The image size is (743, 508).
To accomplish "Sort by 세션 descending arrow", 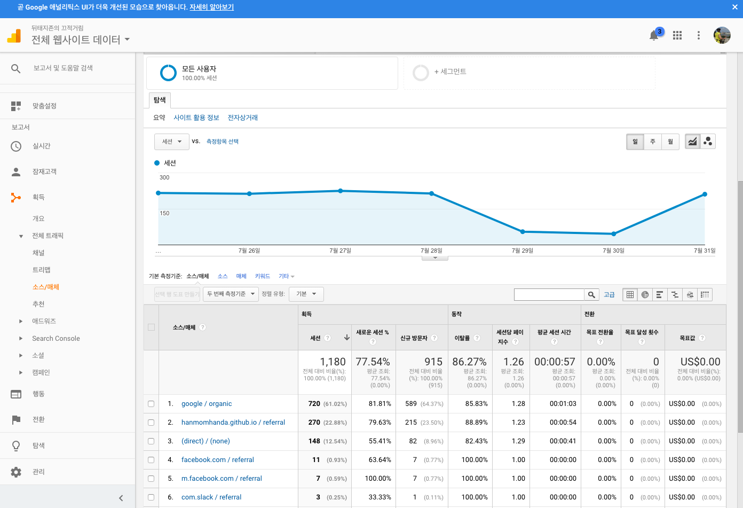I will point(347,338).
